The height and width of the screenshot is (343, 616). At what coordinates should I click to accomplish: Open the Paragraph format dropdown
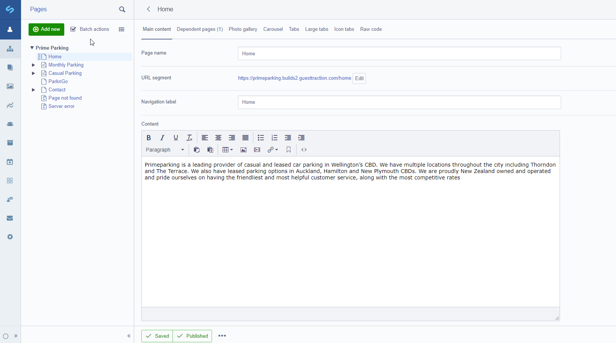point(165,150)
